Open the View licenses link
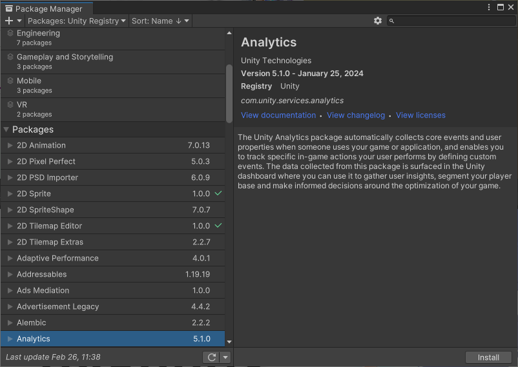Viewport: 518px width, 367px height. [x=420, y=115]
